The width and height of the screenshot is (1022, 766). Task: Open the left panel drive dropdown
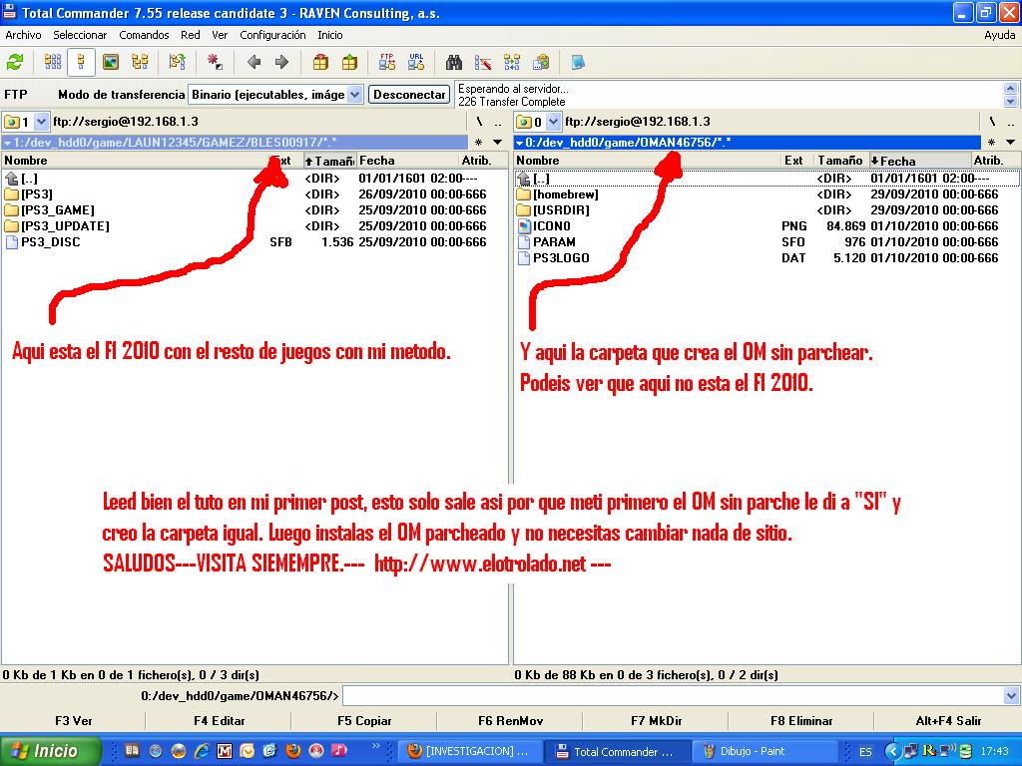[x=41, y=122]
